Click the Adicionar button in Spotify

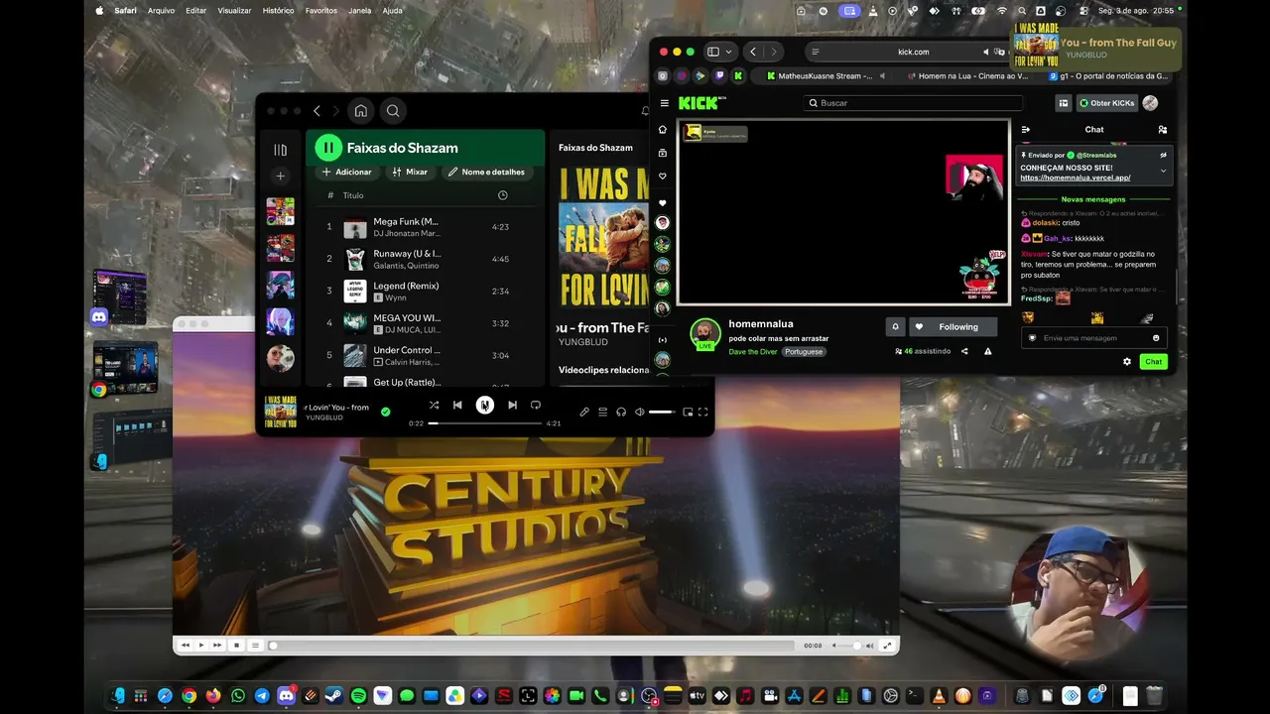[346, 172]
